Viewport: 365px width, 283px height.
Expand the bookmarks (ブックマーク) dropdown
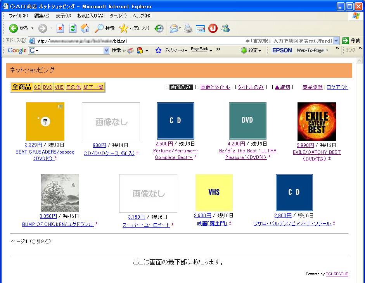pyautogui.click(x=186, y=50)
